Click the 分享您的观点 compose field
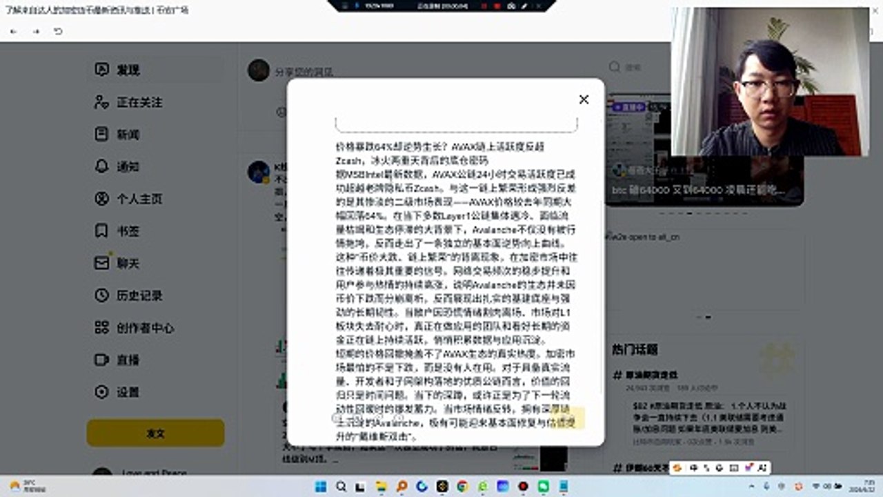This screenshot has width=883, height=497. 304,71
